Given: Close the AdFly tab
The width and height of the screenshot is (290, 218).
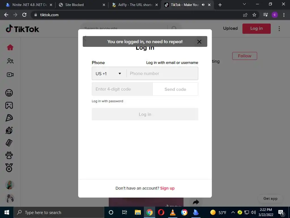Looking at the screenshot, I should (157, 5).
